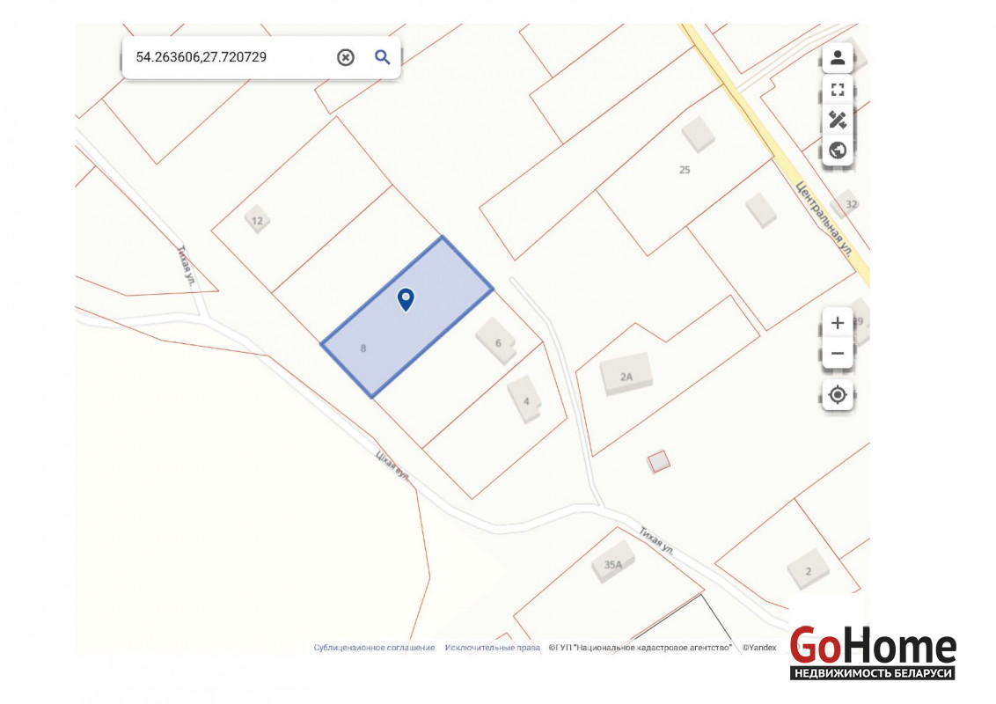Click the ©Yandex attribution link
The image size is (996, 704).
tap(758, 648)
